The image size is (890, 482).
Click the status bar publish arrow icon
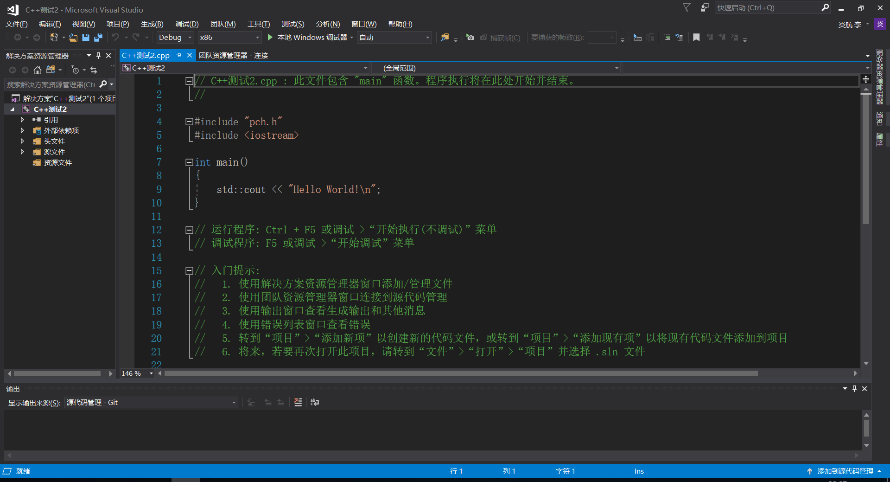click(x=810, y=471)
